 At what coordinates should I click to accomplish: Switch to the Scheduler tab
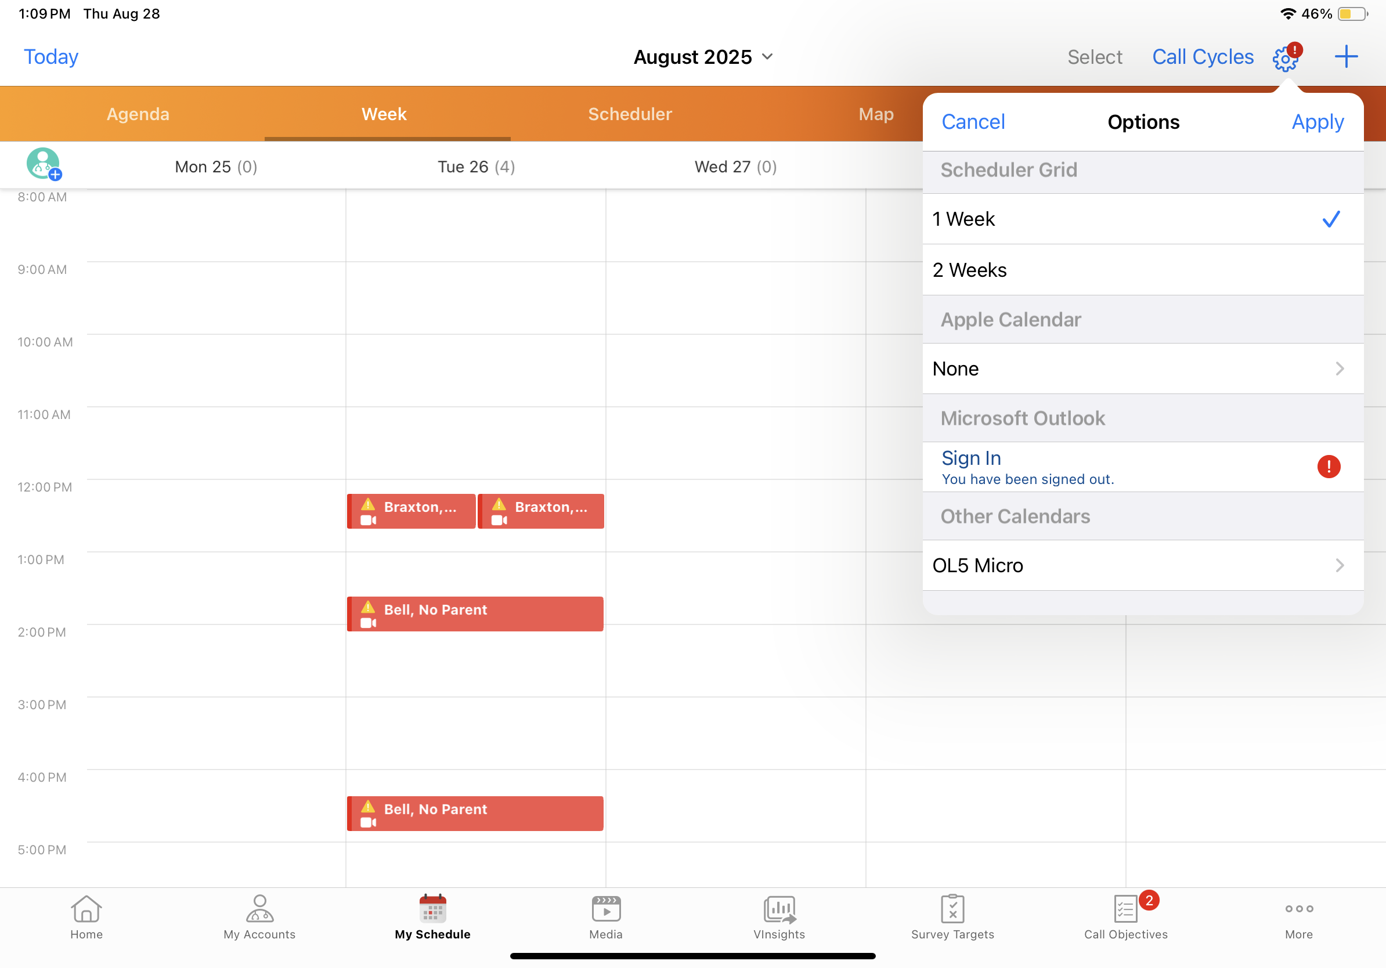tap(630, 114)
